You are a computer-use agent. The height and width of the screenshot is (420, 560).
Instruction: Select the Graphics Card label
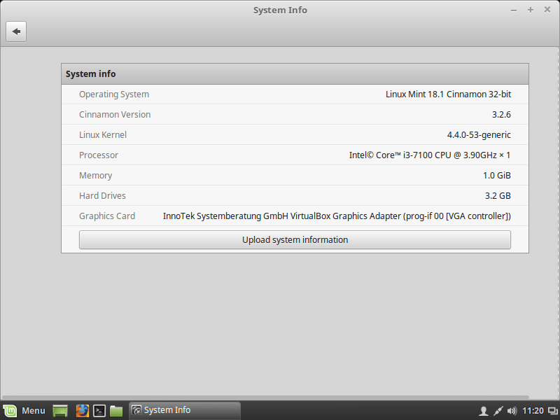pyautogui.click(x=107, y=216)
